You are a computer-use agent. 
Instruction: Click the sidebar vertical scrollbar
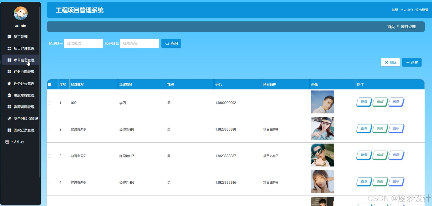(40, 92)
